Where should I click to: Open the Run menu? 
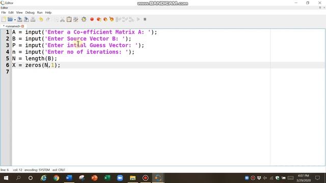click(x=40, y=12)
